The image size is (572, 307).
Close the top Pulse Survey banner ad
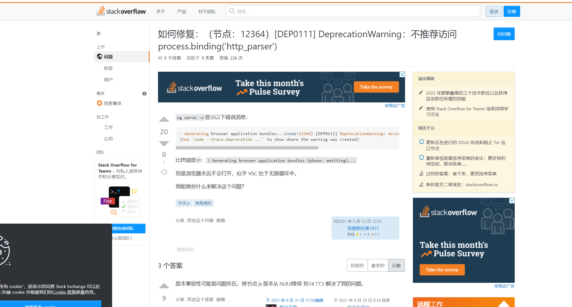point(402,74)
